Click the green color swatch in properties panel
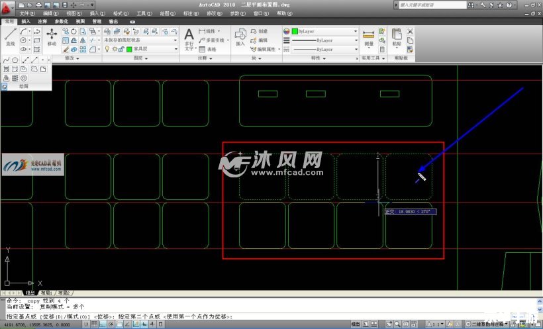The image size is (543, 329). pos(295,31)
